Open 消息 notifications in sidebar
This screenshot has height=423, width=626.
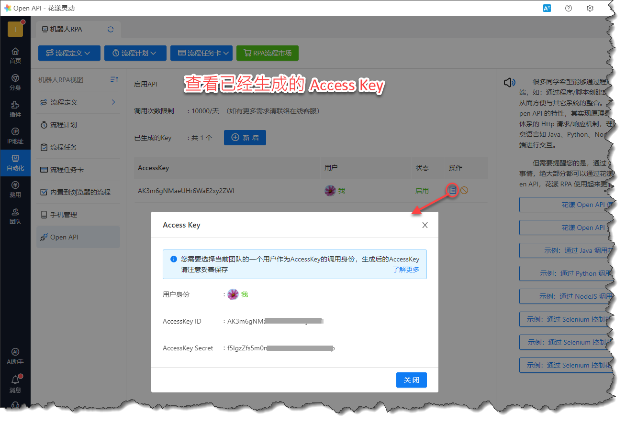[x=15, y=384]
